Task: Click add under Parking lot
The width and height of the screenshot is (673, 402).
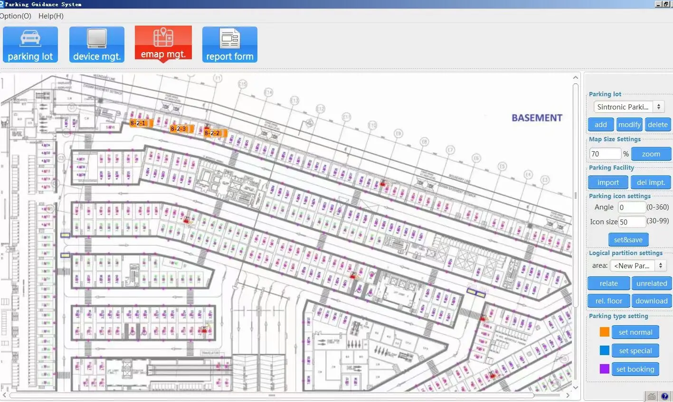Action: pos(600,124)
